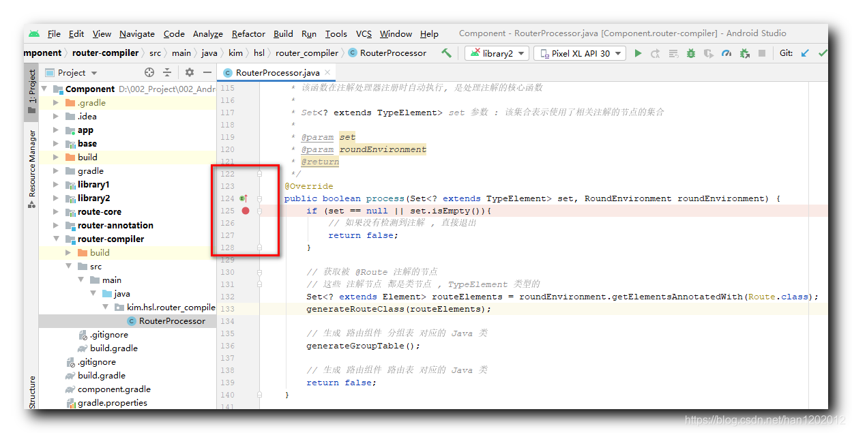Select build.gradle under router-compiler
The image size is (852, 433).
[113, 348]
